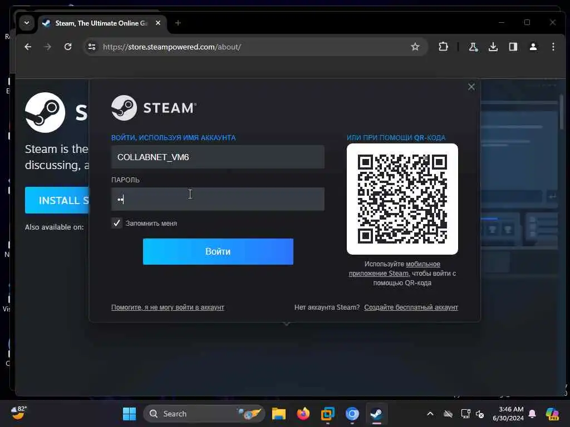Open browser Downloads icon
This screenshot has height=427, width=570.
click(493, 47)
